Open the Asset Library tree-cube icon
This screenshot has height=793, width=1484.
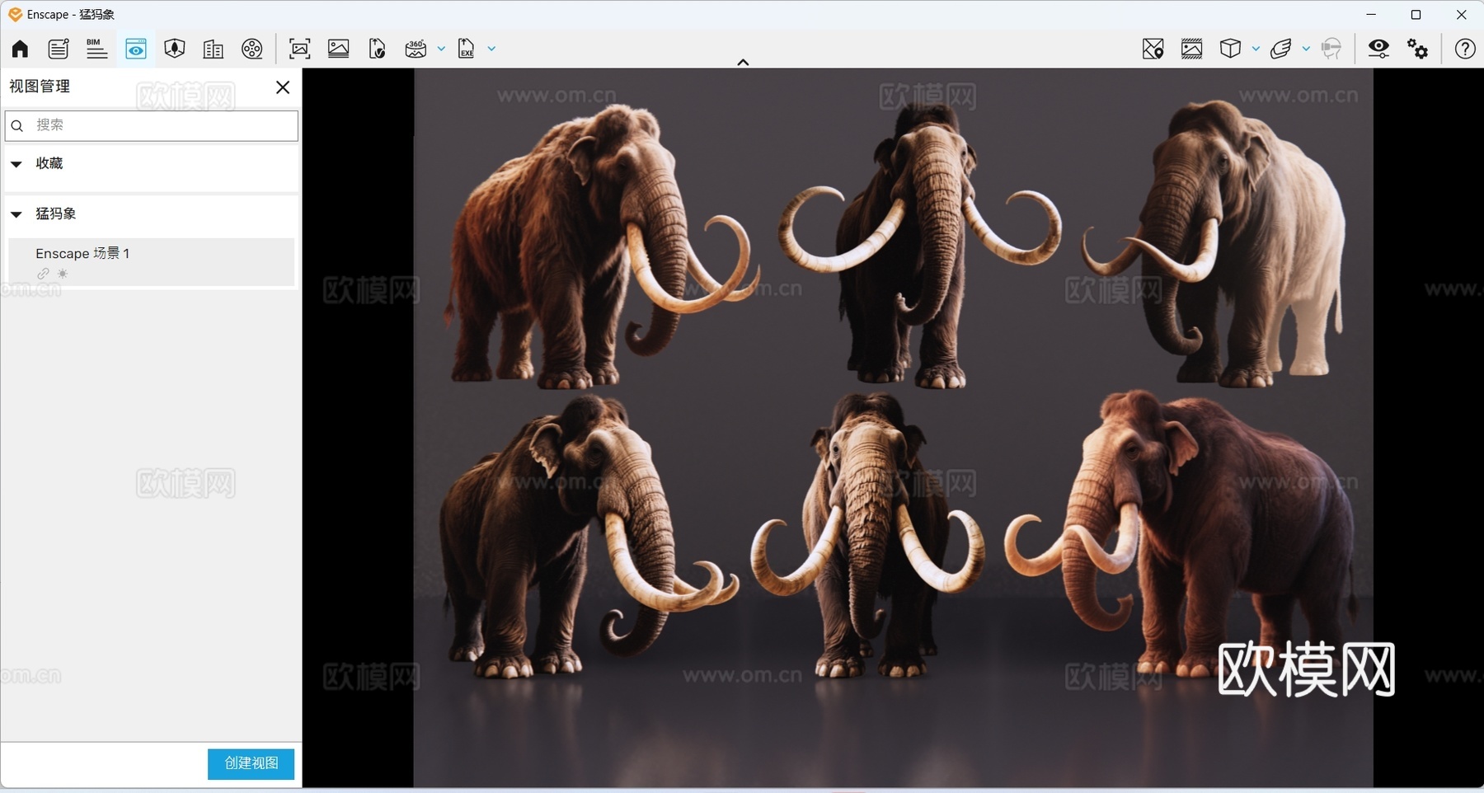(174, 49)
